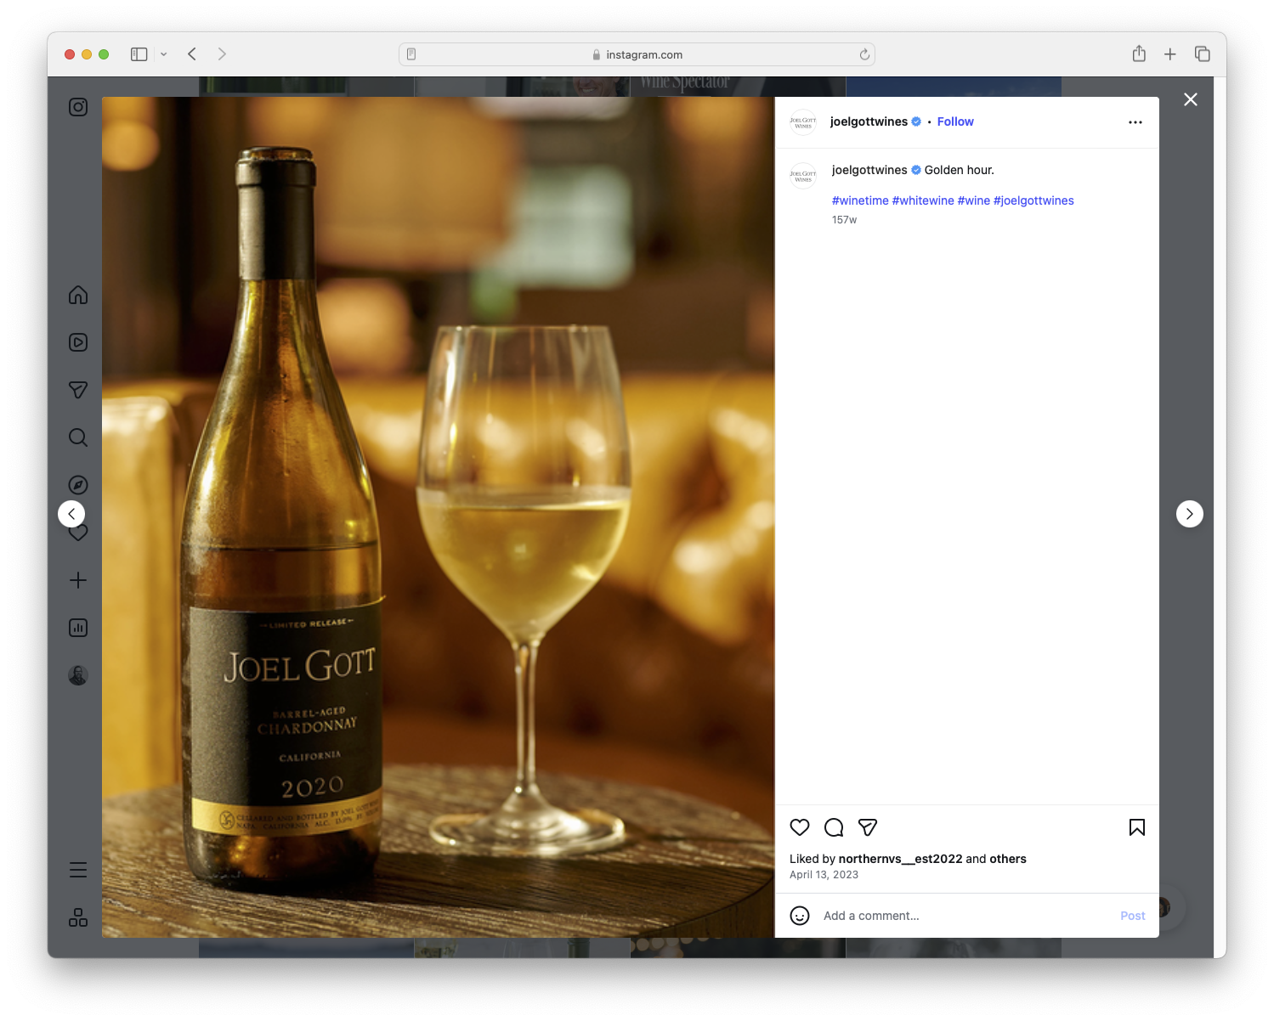Open Messages paper-plane icon in sidebar
This screenshot has width=1274, height=1021.
[78, 390]
